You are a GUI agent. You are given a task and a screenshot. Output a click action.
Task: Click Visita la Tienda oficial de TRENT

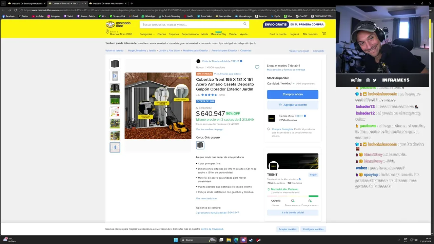pos(220,61)
